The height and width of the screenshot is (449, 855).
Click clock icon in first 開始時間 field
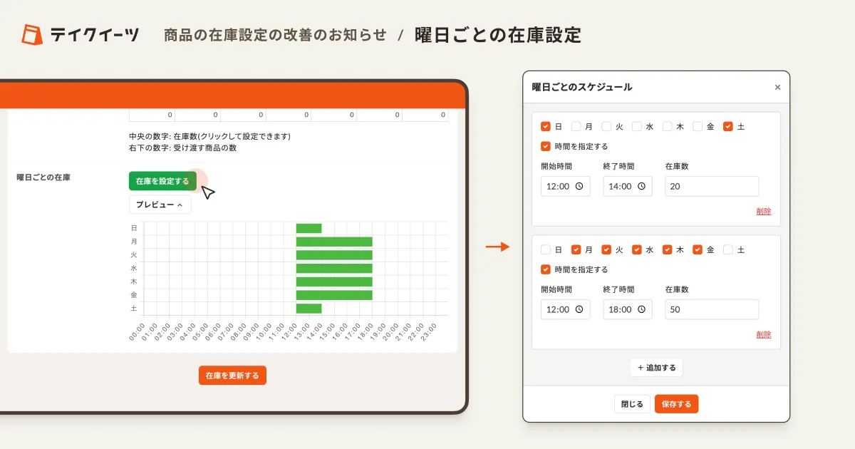coord(579,187)
